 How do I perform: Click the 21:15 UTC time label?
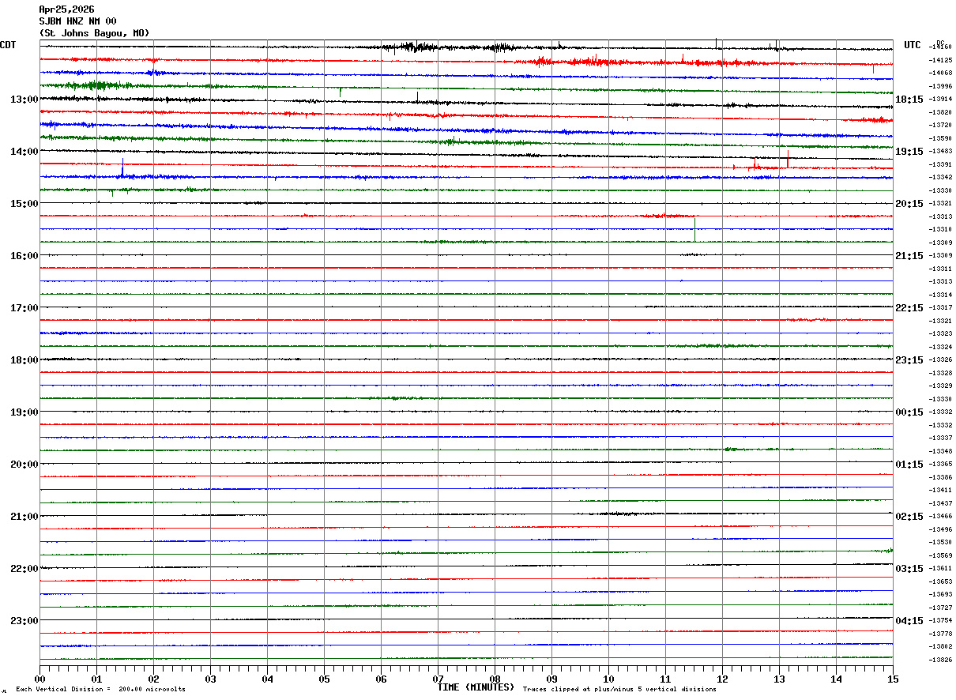(x=909, y=256)
